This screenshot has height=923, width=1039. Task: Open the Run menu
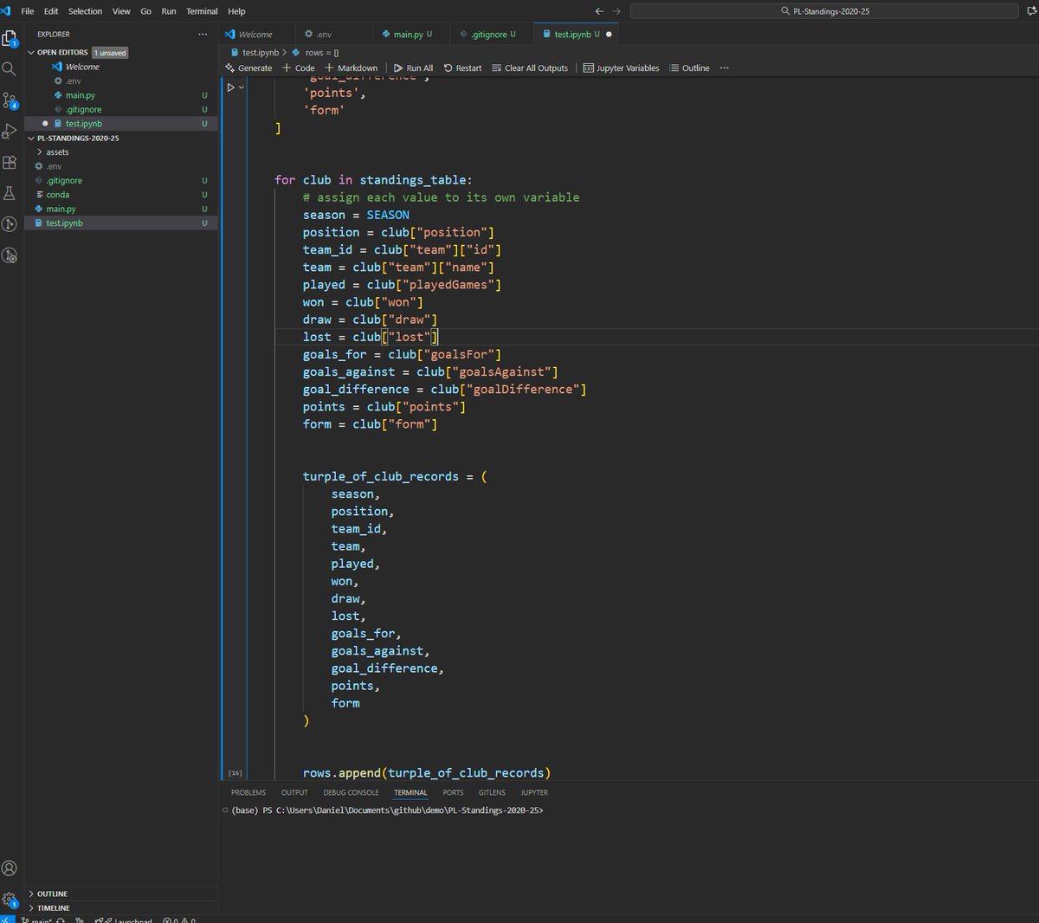point(169,11)
